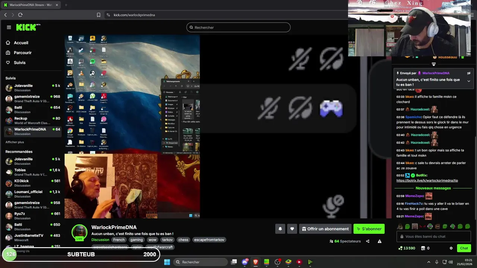Click the green S'abonner button
Screen dimensions: 477x268
[369, 229]
